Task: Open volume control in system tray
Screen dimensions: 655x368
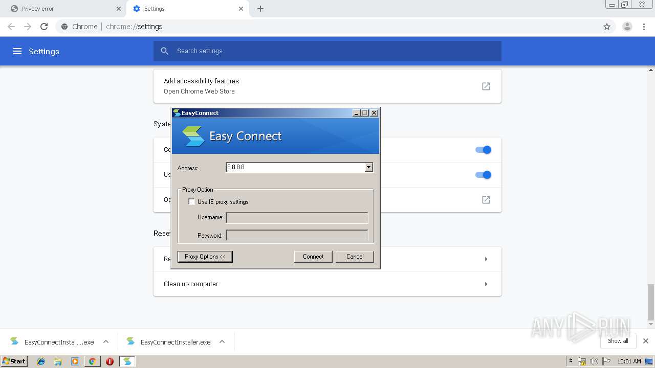Action: pyautogui.click(x=594, y=361)
